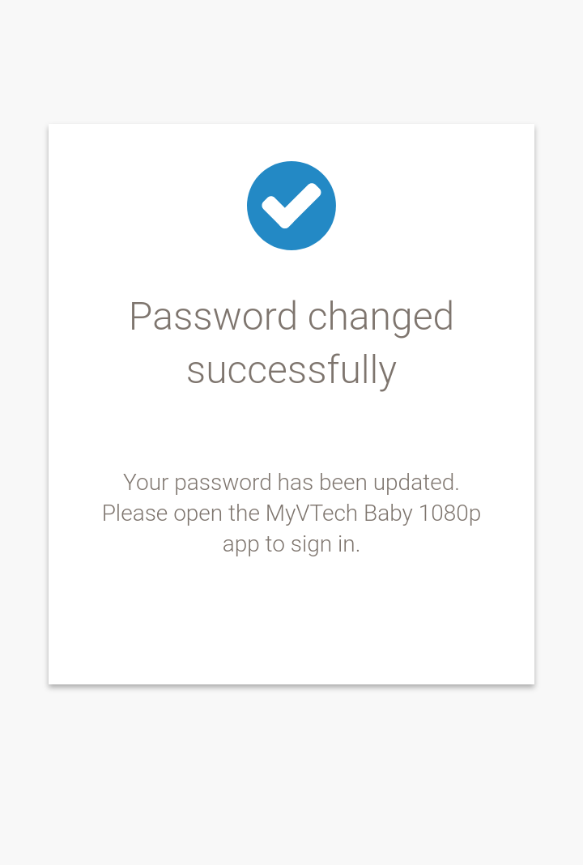Click the words "has been" in the message

(x=322, y=483)
